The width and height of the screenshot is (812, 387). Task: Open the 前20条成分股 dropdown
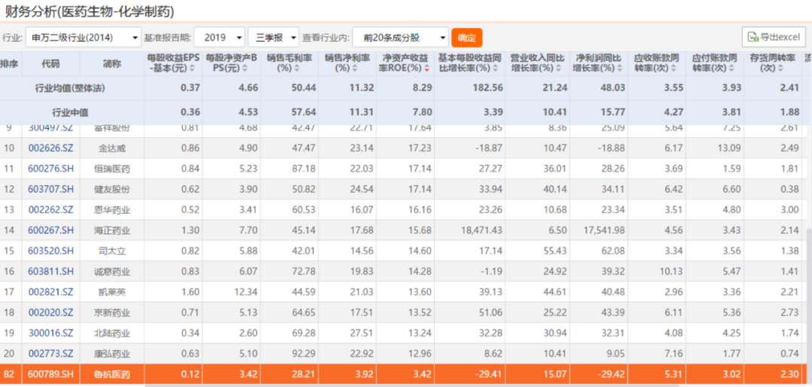click(x=400, y=37)
